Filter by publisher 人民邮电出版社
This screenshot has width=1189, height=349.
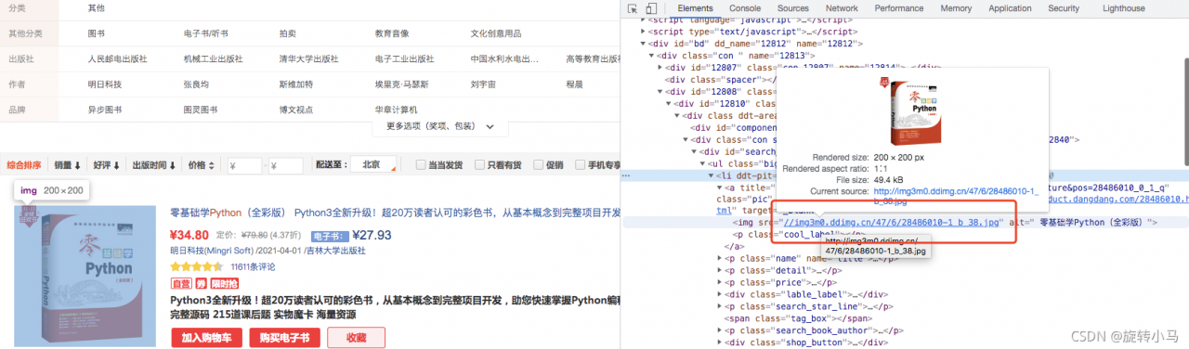118,58
